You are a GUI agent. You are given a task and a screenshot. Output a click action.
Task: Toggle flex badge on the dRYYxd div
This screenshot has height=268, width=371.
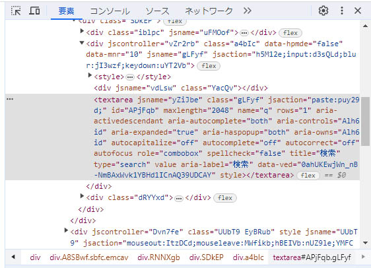[x=225, y=198]
